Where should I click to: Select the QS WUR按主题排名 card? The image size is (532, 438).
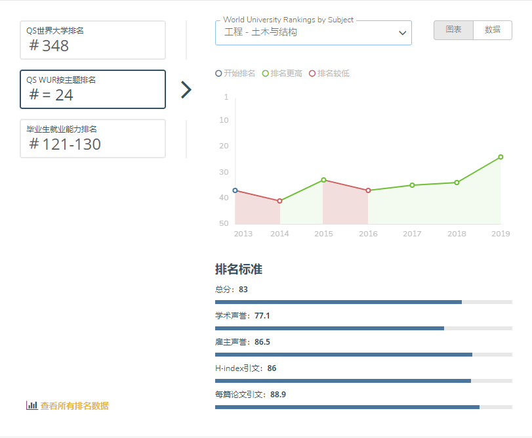coord(92,89)
